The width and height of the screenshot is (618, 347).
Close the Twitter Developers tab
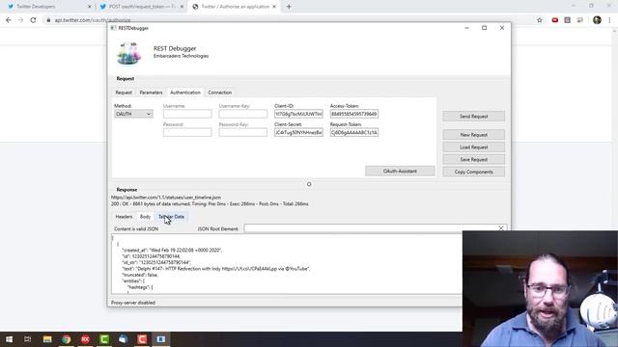(x=90, y=7)
